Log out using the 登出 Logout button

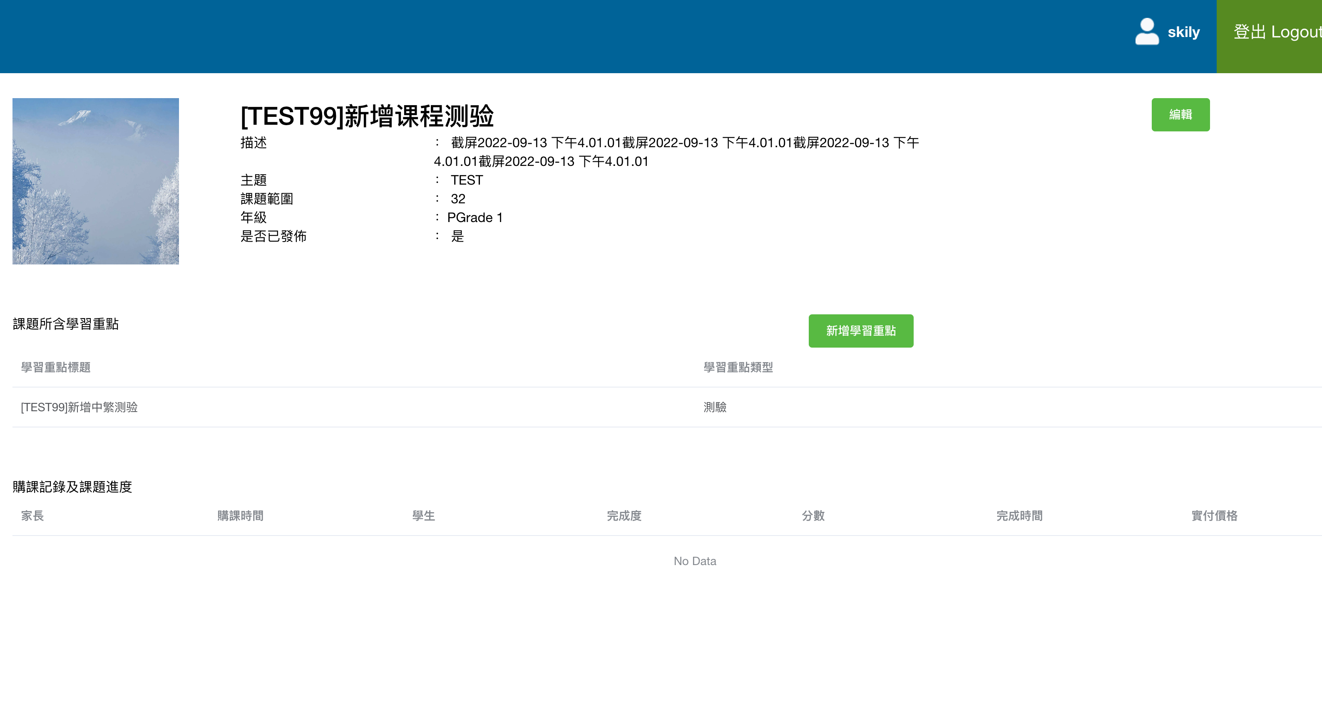click(x=1269, y=37)
